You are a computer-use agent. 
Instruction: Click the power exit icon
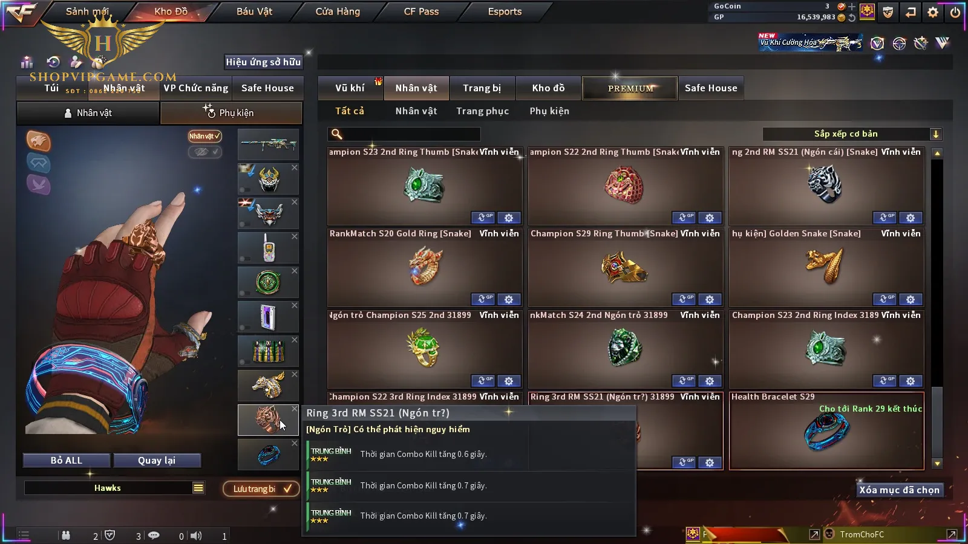955,11
